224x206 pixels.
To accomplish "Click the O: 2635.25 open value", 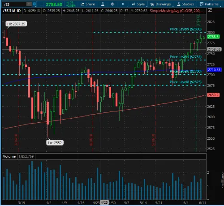I will click(x=51, y=11).
